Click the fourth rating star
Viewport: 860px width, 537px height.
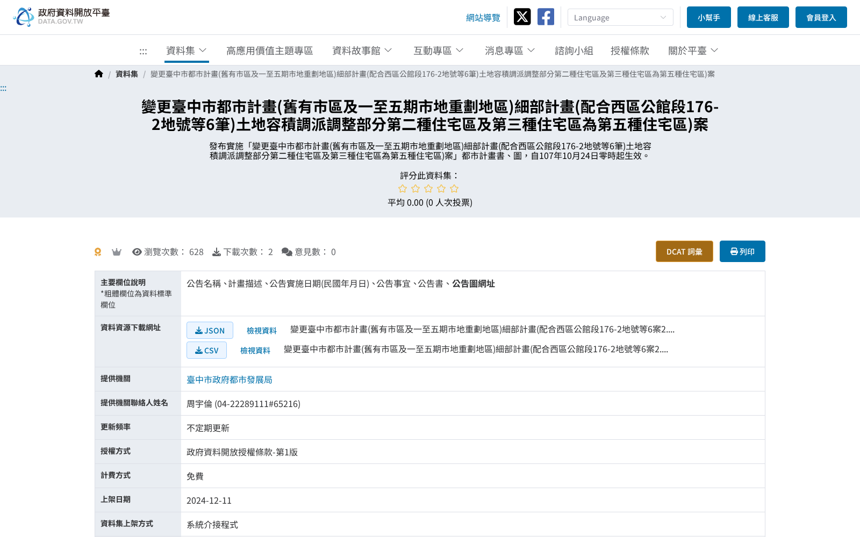(x=441, y=188)
